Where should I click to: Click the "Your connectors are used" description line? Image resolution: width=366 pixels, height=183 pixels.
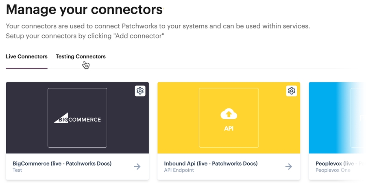pos(158,26)
